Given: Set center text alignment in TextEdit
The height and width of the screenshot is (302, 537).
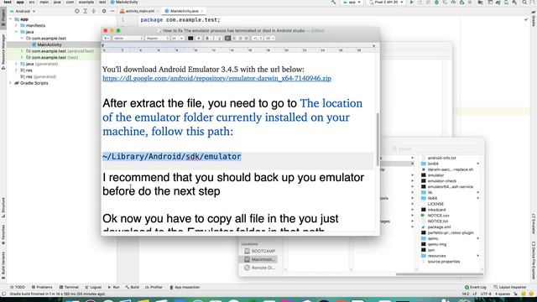Looking at the screenshot, I should pos(234,39).
